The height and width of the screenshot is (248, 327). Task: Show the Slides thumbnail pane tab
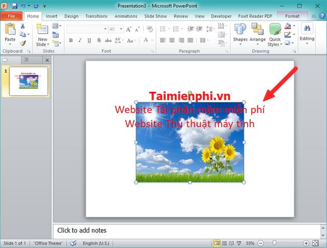5,60
